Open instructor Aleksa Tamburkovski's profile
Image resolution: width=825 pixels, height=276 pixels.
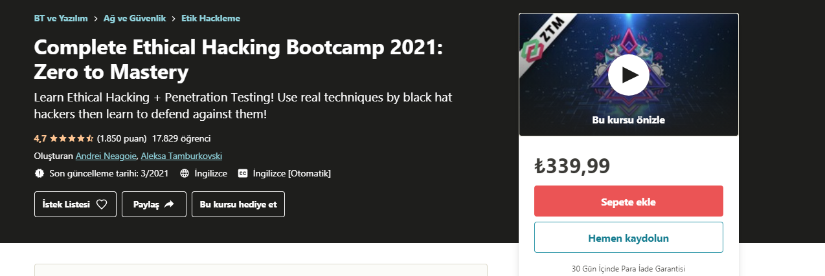pyautogui.click(x=181, y=156)
